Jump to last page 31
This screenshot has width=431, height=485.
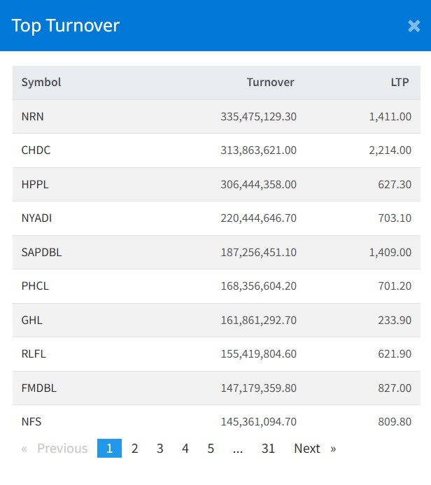[x=268, y=449]
